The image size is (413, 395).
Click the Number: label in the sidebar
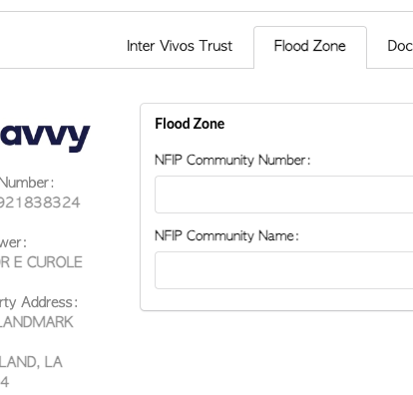tap(27, 183)
